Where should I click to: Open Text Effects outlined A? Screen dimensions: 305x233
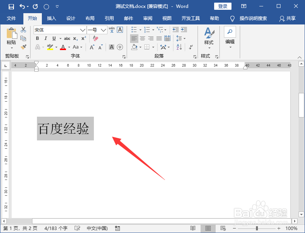(38, 47)
